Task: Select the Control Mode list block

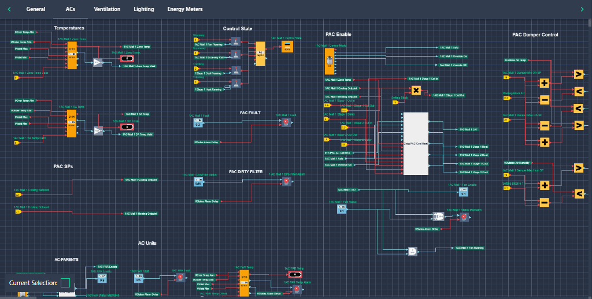Action: coord(329,61)
